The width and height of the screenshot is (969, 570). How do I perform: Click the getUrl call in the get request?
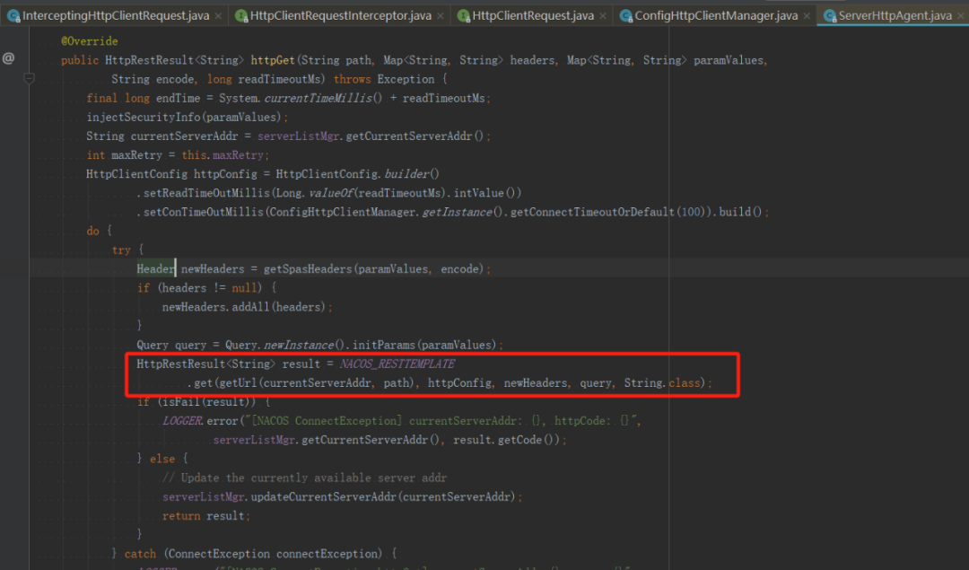(238, 383)
